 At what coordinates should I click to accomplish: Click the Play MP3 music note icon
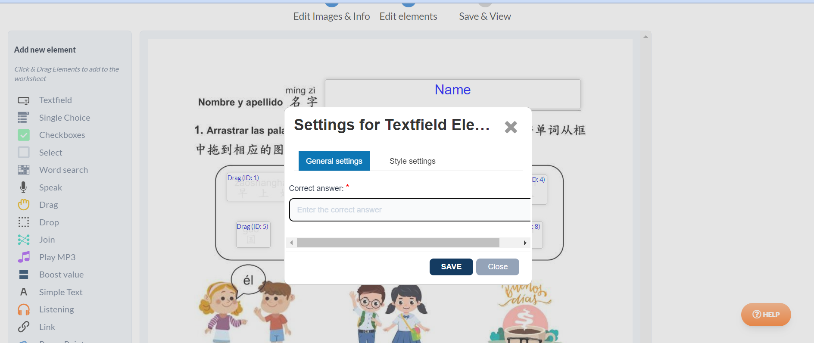[x=24, y=257]
